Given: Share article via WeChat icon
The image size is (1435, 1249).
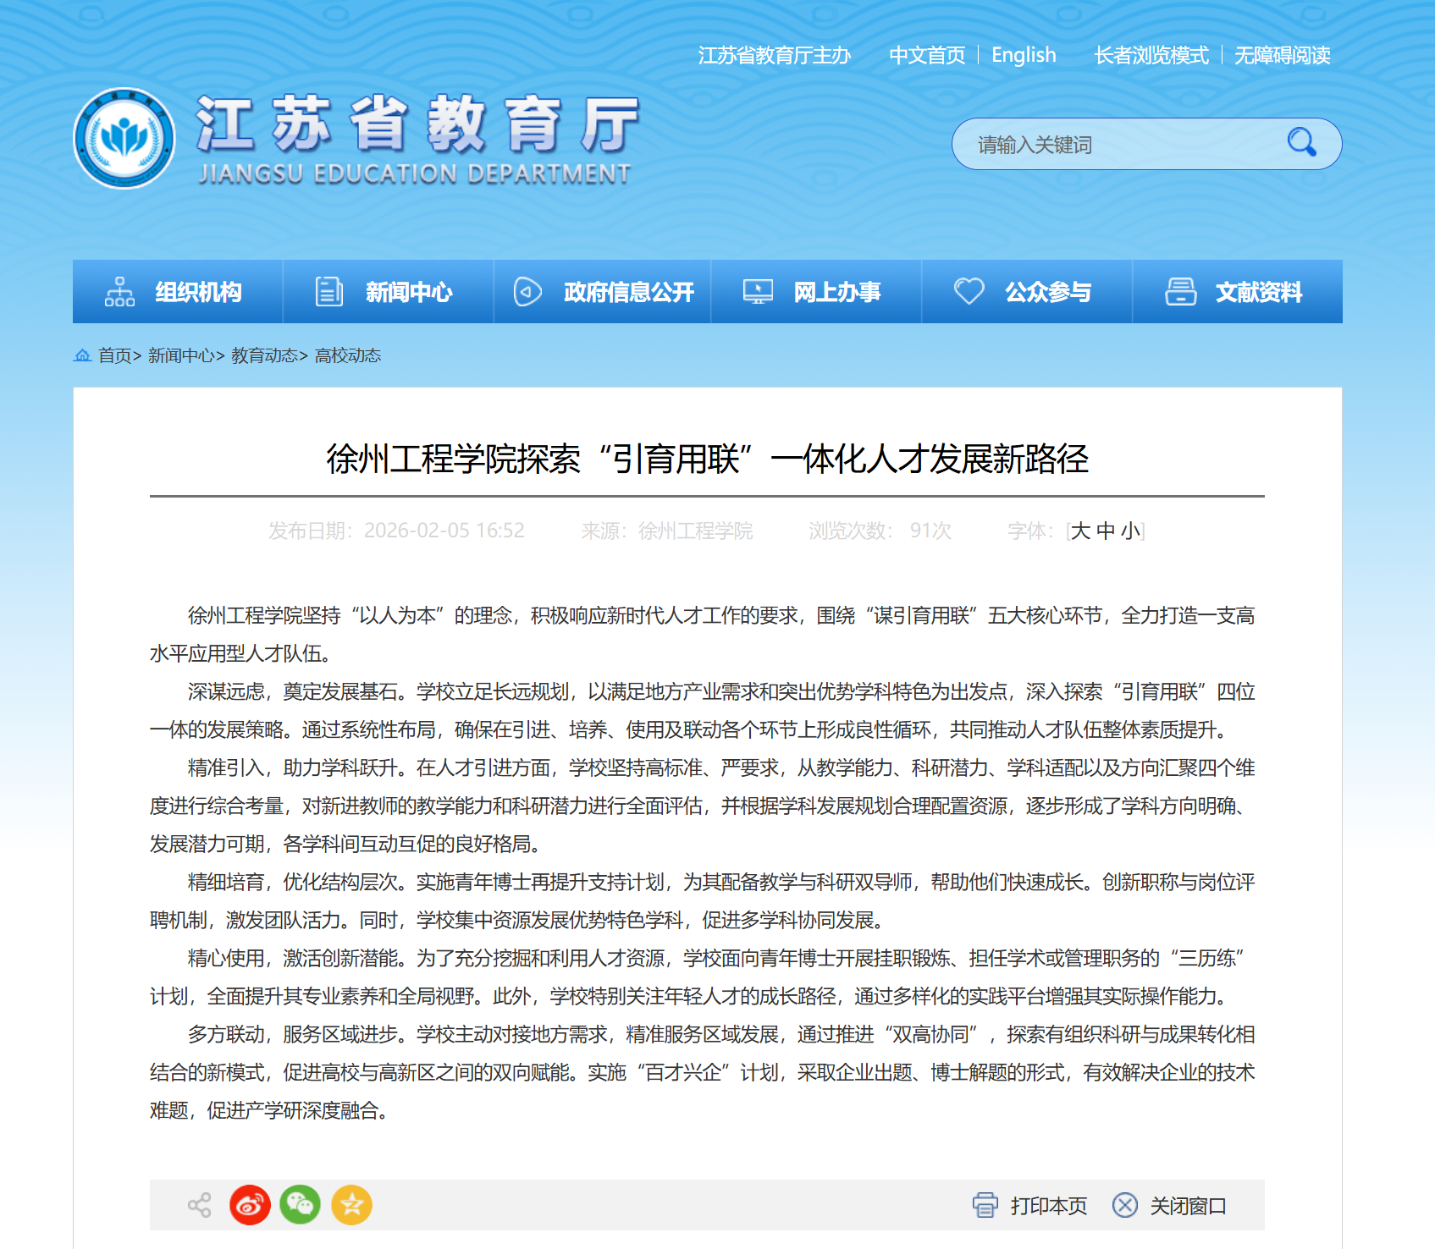Looking at the screenshot, I should pyautogui.click(x=301, y=1205).
